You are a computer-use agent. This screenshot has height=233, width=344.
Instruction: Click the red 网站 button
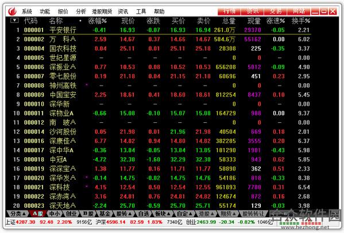299,11
